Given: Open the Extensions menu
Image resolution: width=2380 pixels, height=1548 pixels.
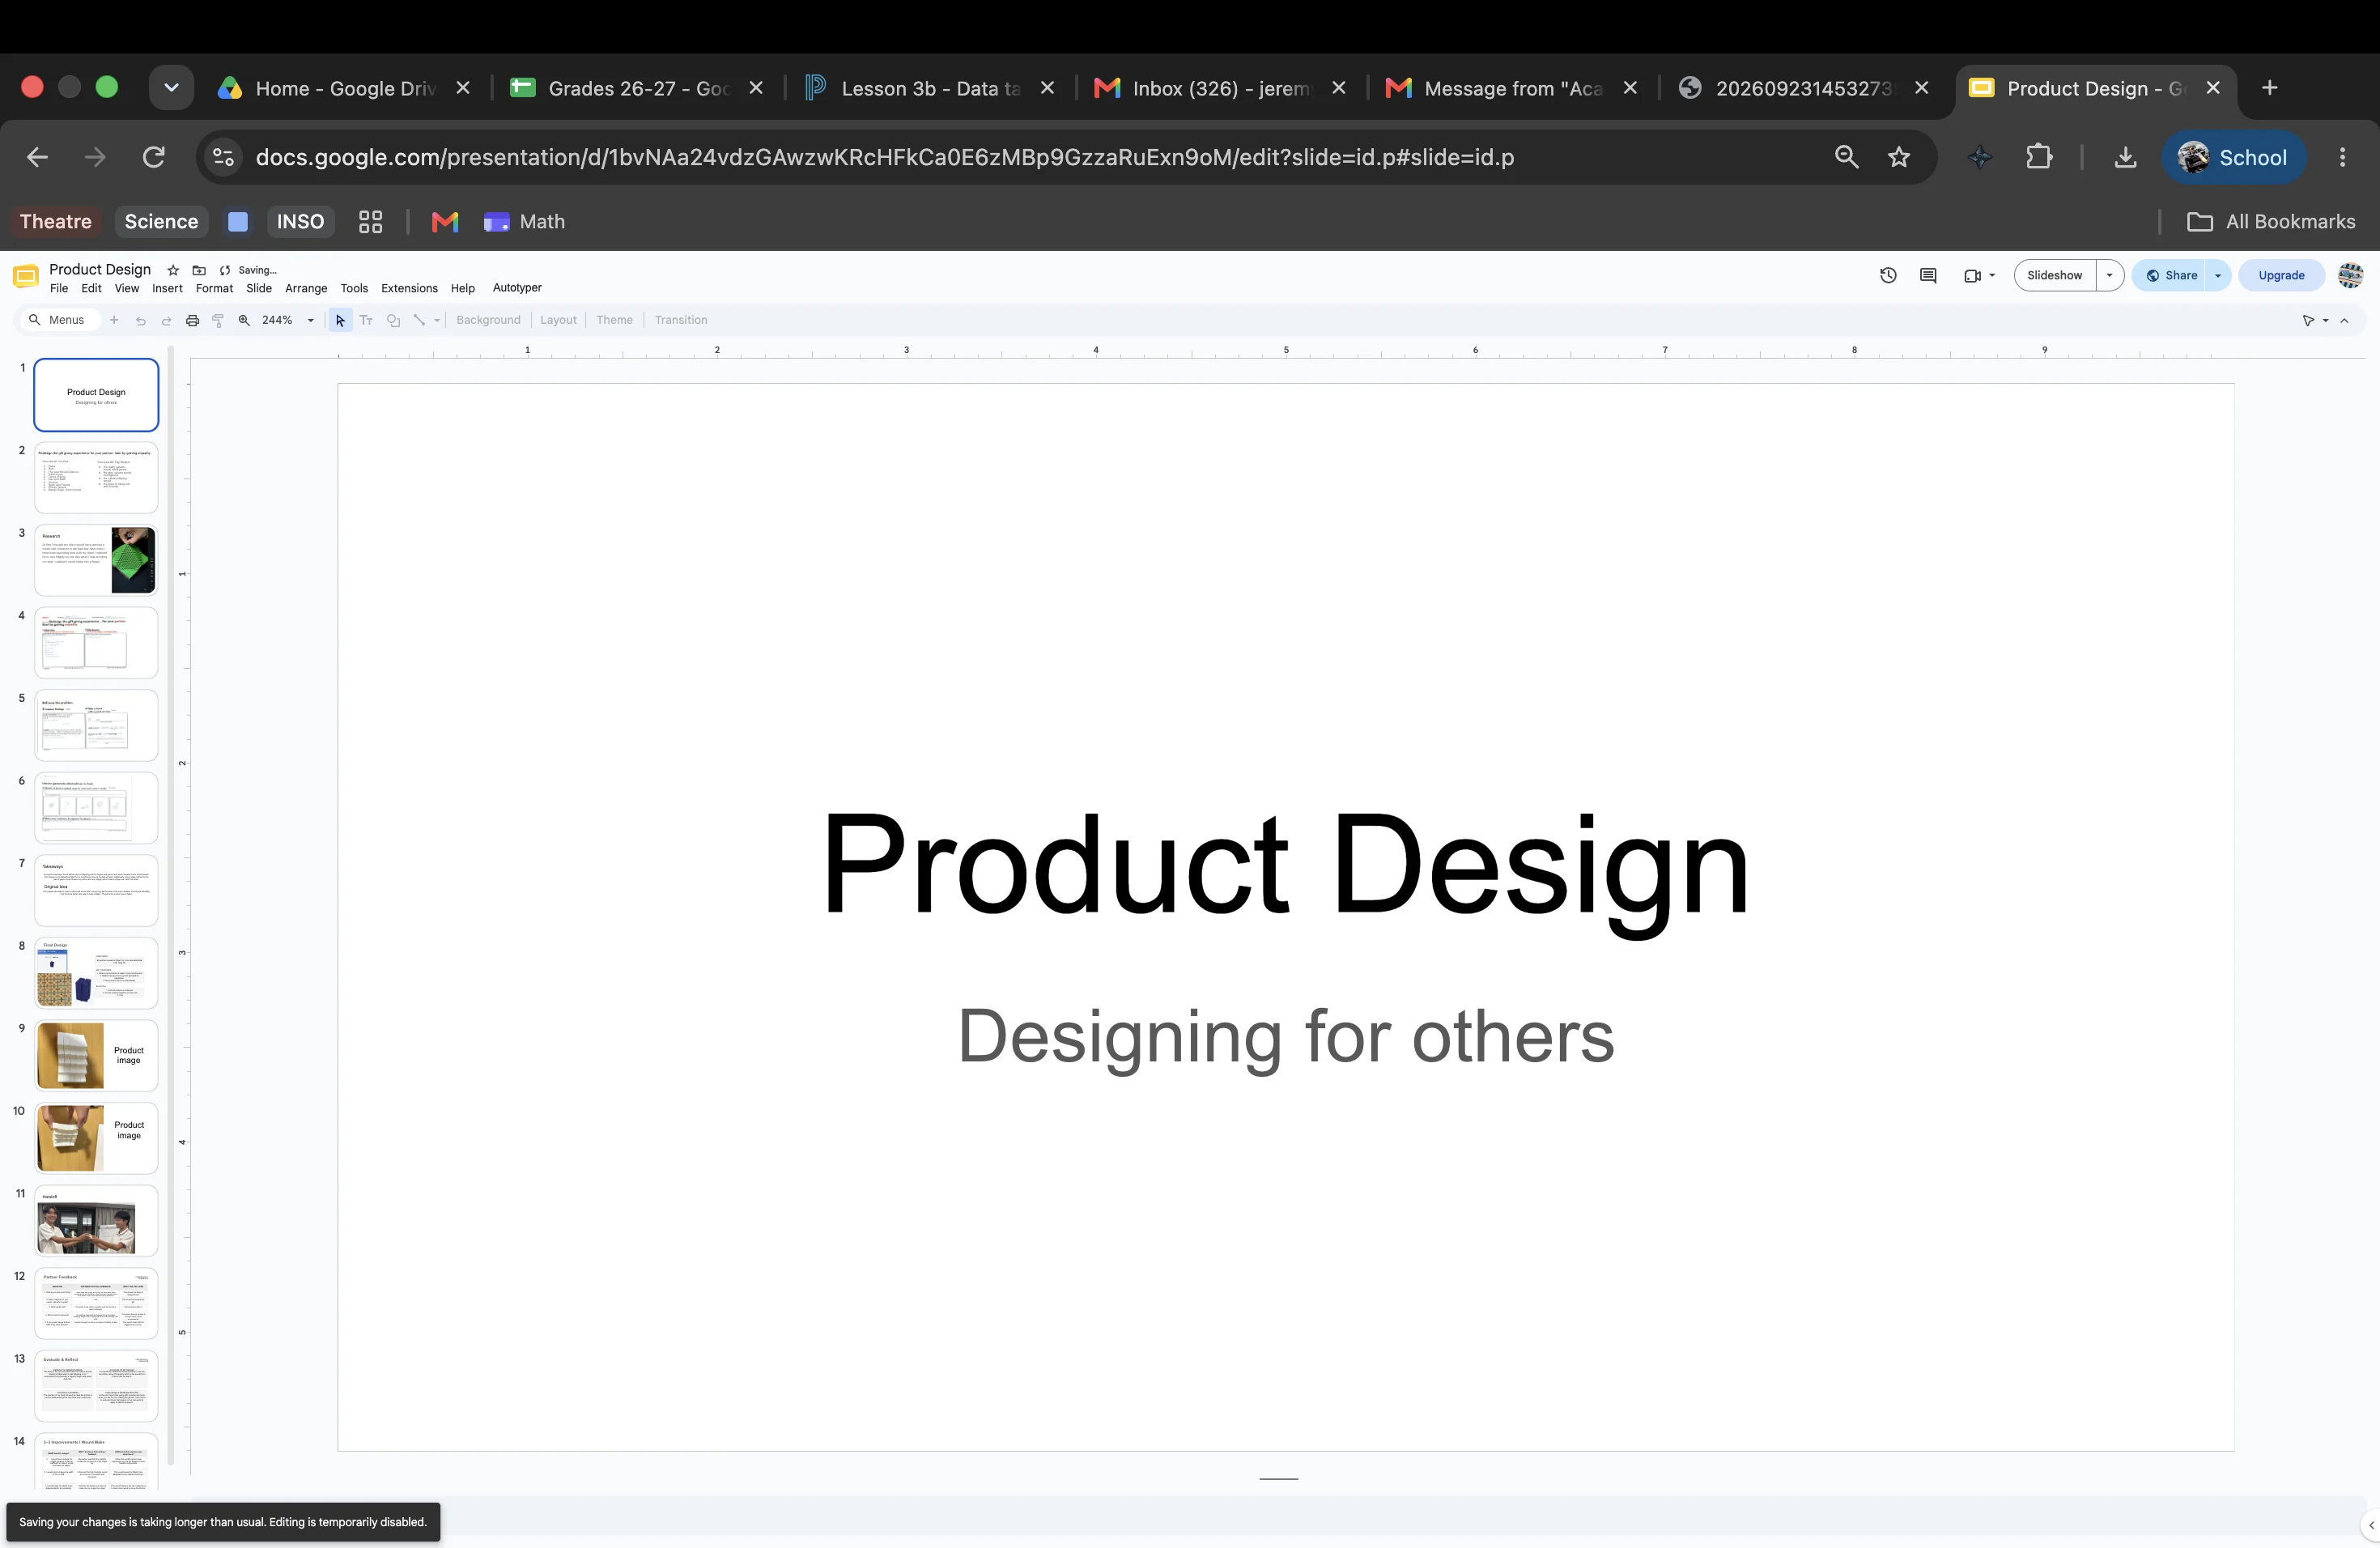Looking at the screenshot, I should click(409, 288).
